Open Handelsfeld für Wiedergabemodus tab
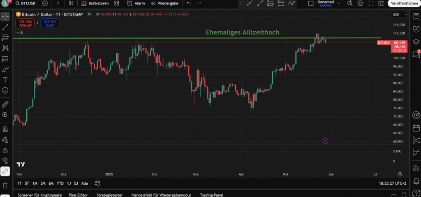This screenshot has height=197, width=421. point(161,195)
